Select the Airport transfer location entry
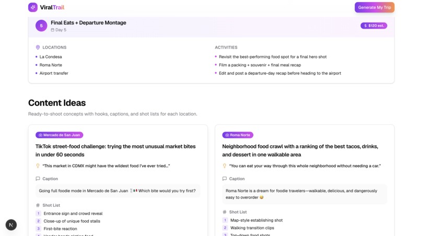The image size is (421, 236). pos(54,73)
